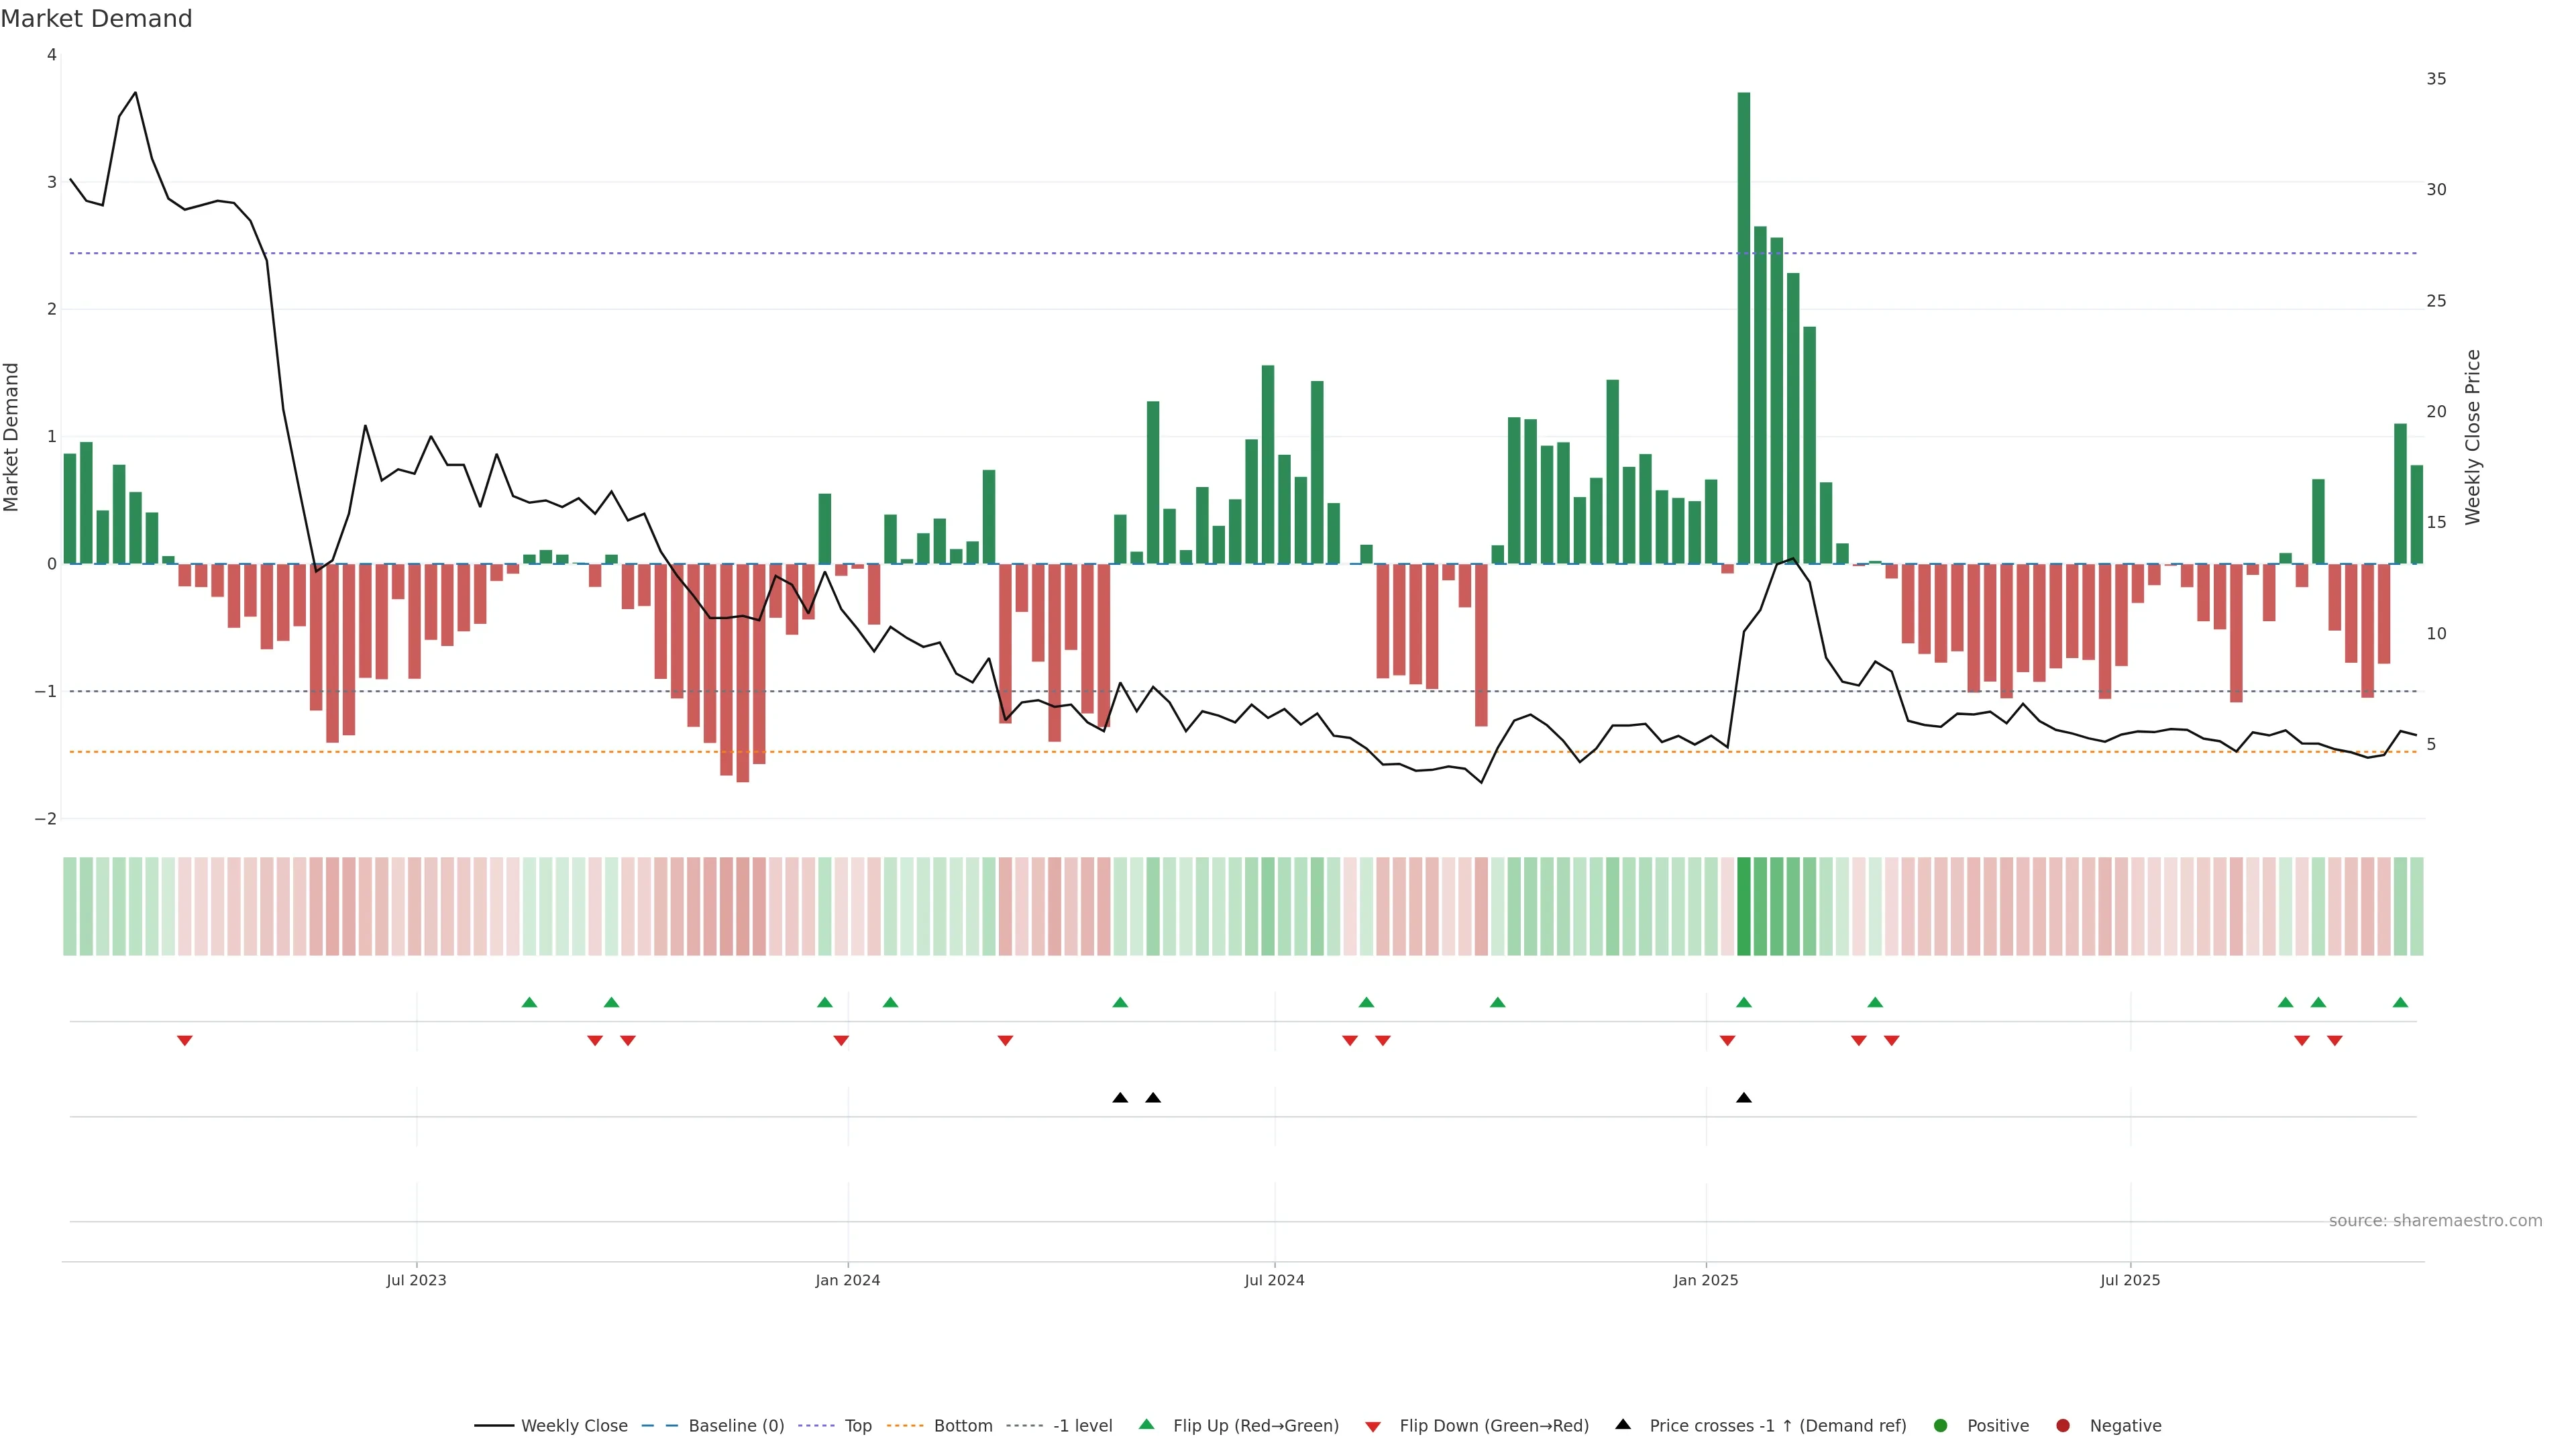Hide the Top dotted line via legend

coord(857,1426)
